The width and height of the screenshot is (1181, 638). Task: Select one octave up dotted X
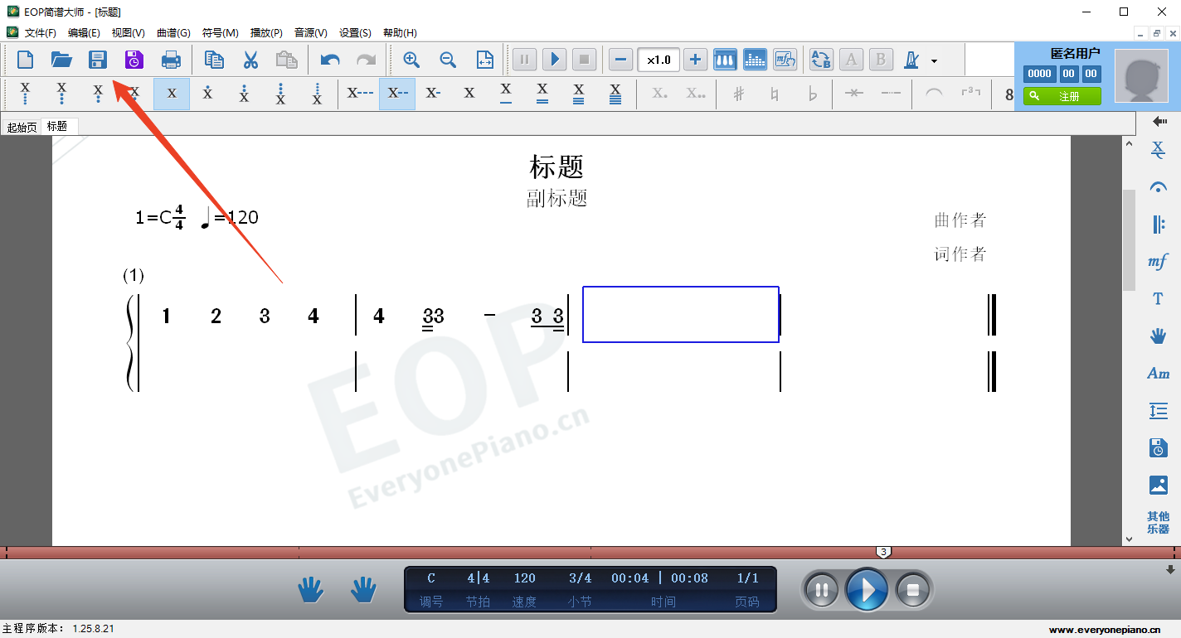click(207, 94)
